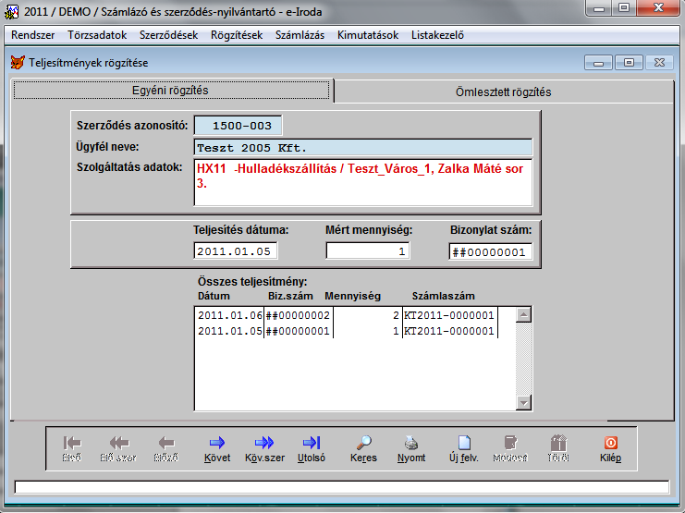Create new entry with Új felv.

(463, 446)
